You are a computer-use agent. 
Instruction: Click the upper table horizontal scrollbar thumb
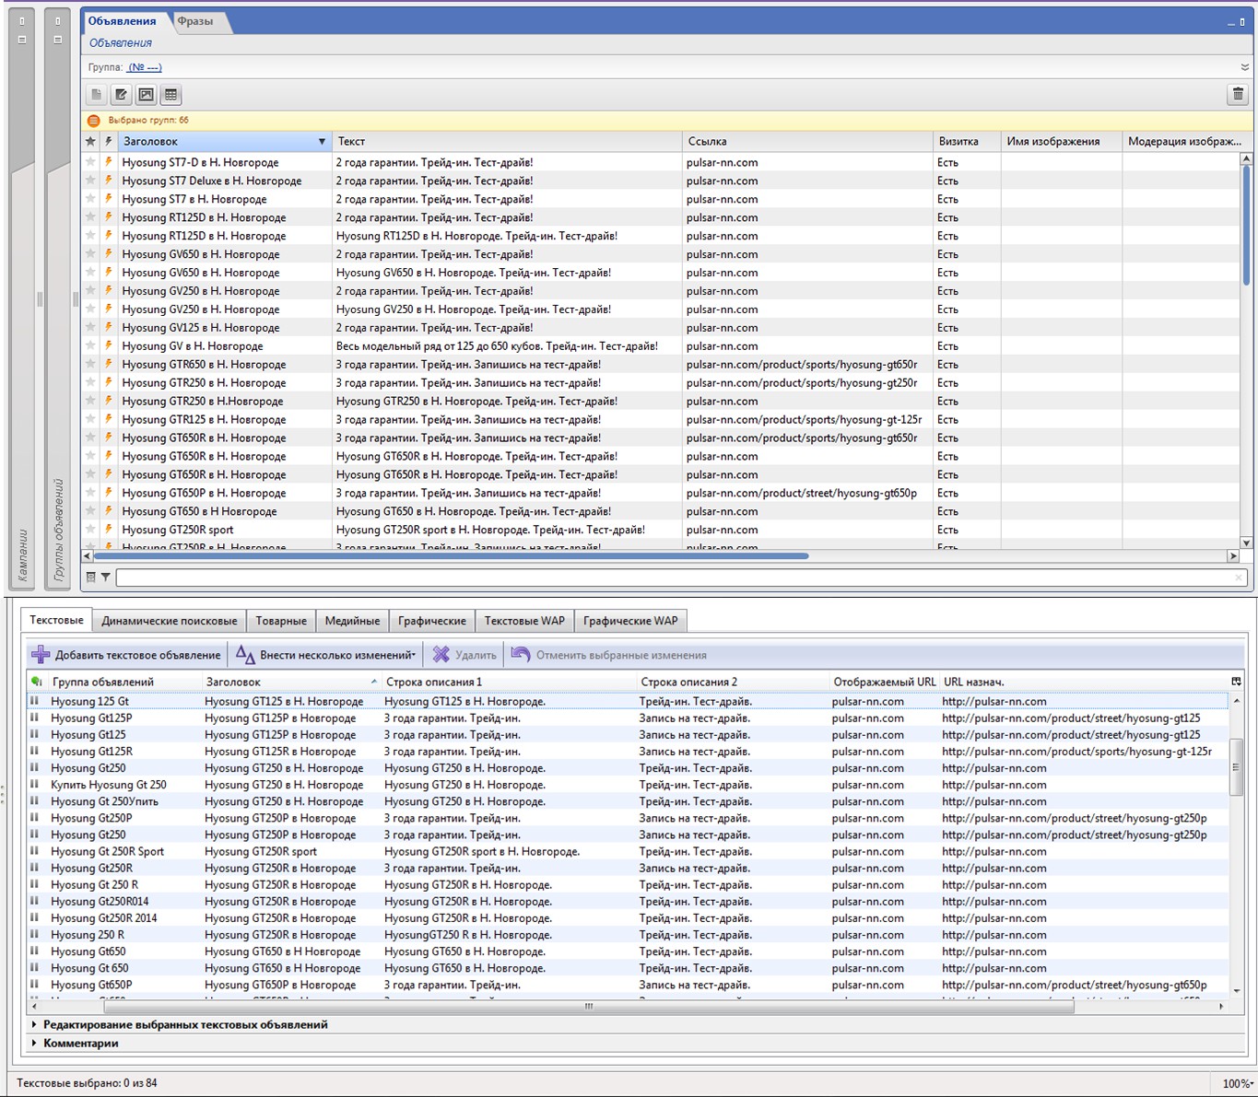point(451,556)
